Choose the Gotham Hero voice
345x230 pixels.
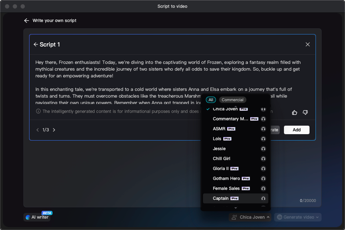pos(236,179)
